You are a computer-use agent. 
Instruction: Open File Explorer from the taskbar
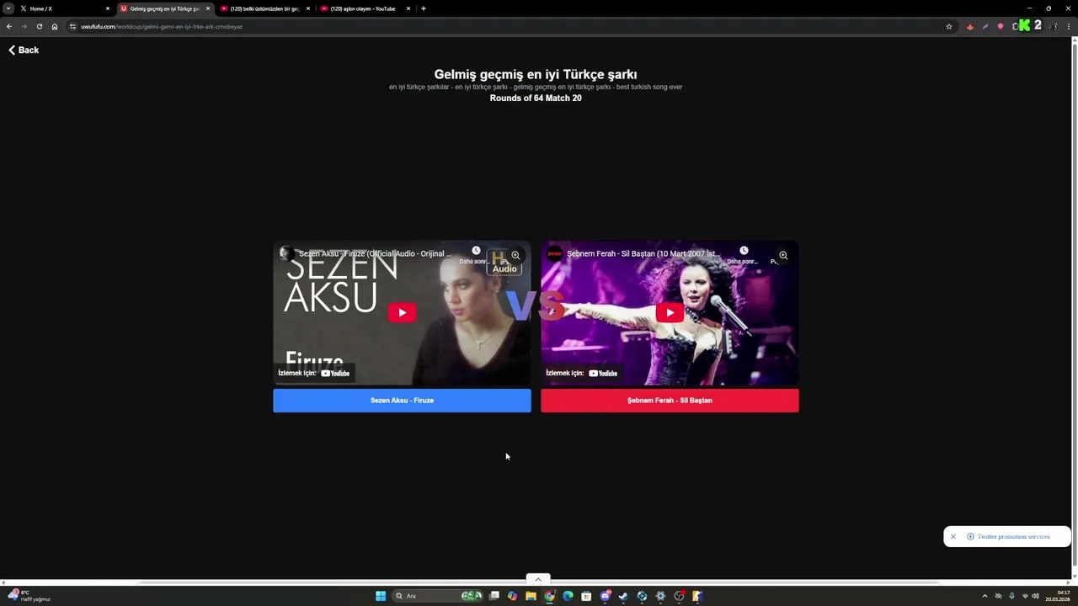531,596
